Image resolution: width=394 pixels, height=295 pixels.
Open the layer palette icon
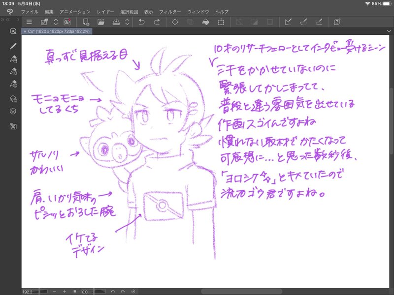pyautogui.click(x=13, y=111)
